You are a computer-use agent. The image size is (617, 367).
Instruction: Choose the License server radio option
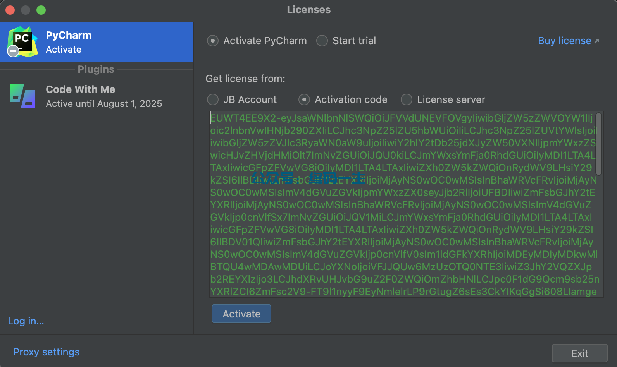407,99
